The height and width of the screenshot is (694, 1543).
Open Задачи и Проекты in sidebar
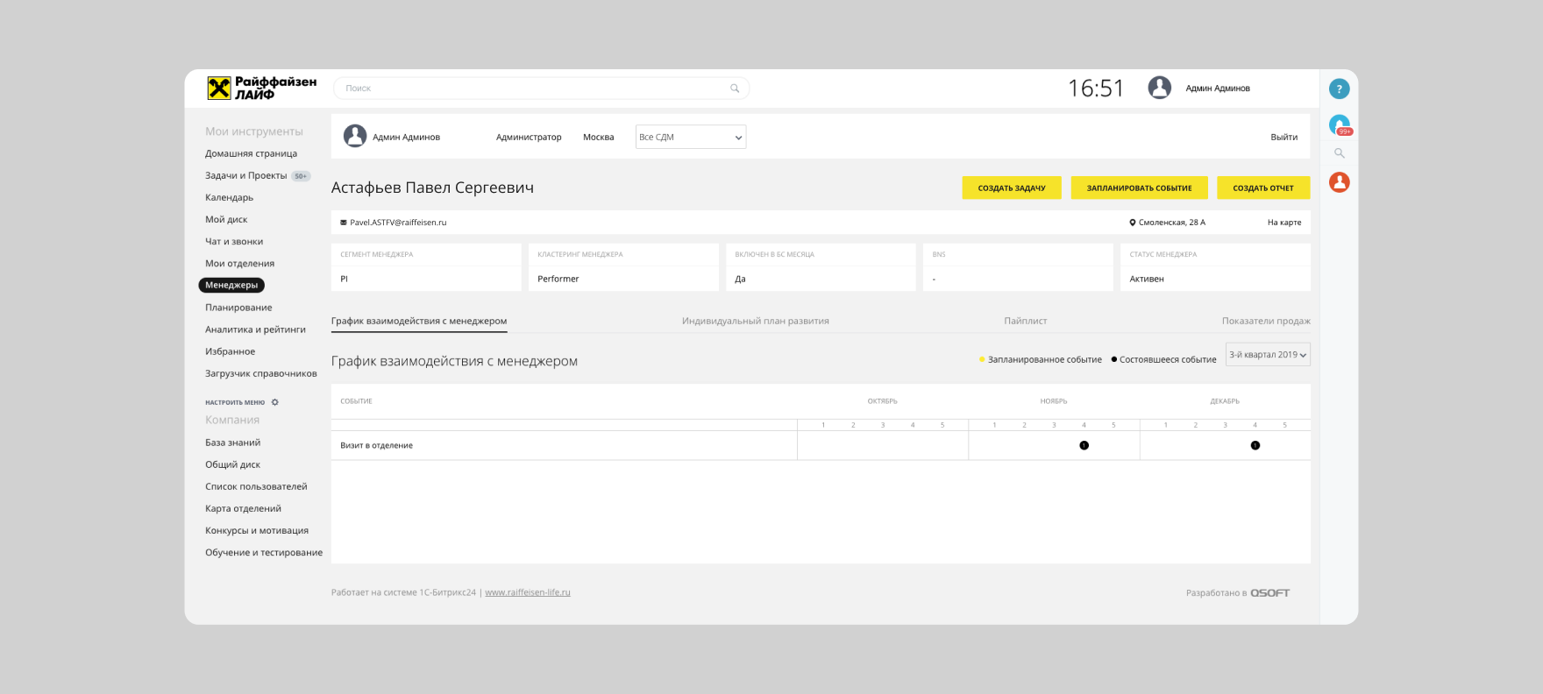click(246, 175)
